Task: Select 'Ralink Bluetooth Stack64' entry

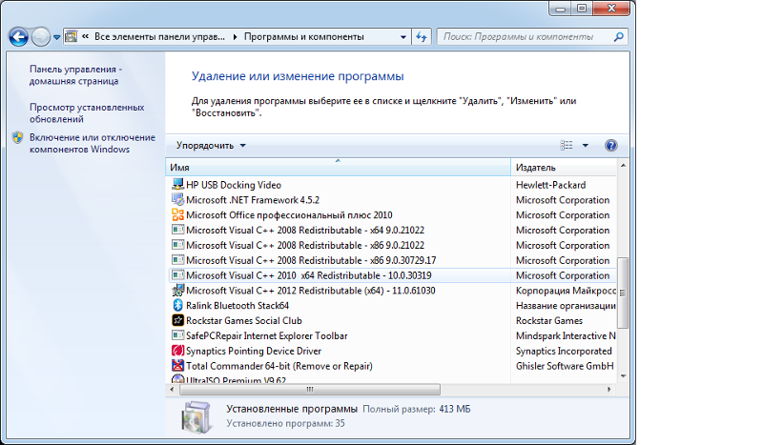Action: pos(237,306)
